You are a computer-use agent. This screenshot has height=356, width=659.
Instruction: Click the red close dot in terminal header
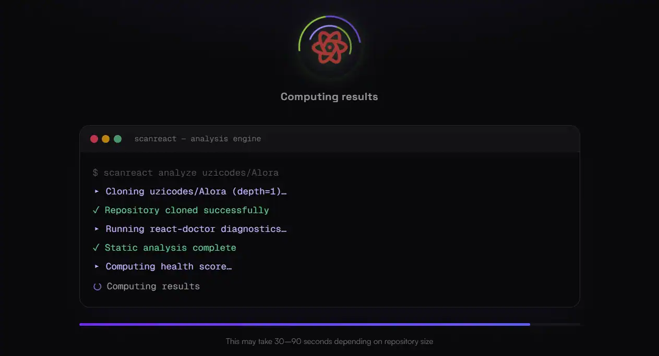tap(94, 139)
